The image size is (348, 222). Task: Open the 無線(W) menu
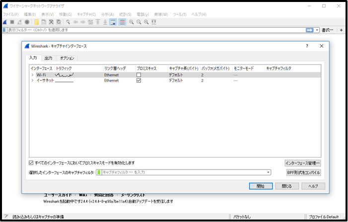(161, 14)
